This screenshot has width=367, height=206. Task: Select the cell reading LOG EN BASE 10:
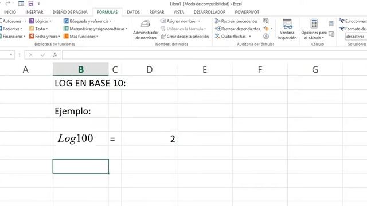tap(81, 83)
